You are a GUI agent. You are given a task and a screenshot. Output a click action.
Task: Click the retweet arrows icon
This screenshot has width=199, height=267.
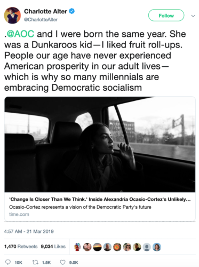click(x=35, y=262)
